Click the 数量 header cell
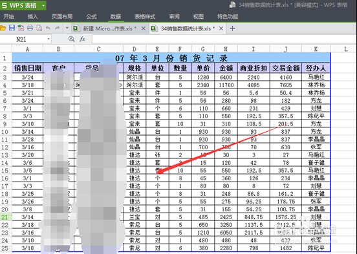Viewport: 357px width, 254px height. 180,68
